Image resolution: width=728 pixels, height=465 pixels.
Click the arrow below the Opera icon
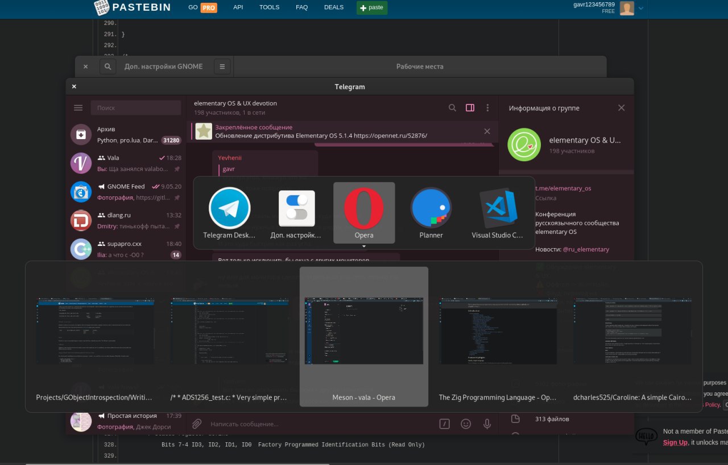(364, 246)
